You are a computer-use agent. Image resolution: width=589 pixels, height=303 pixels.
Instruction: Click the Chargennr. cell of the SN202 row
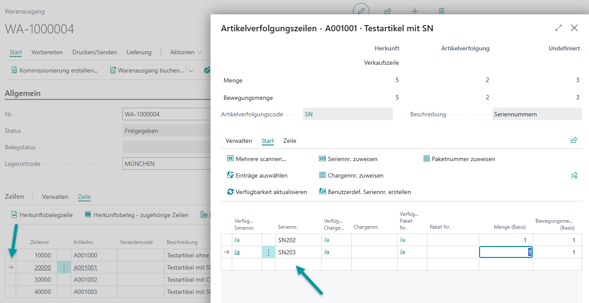click(374, 240)
